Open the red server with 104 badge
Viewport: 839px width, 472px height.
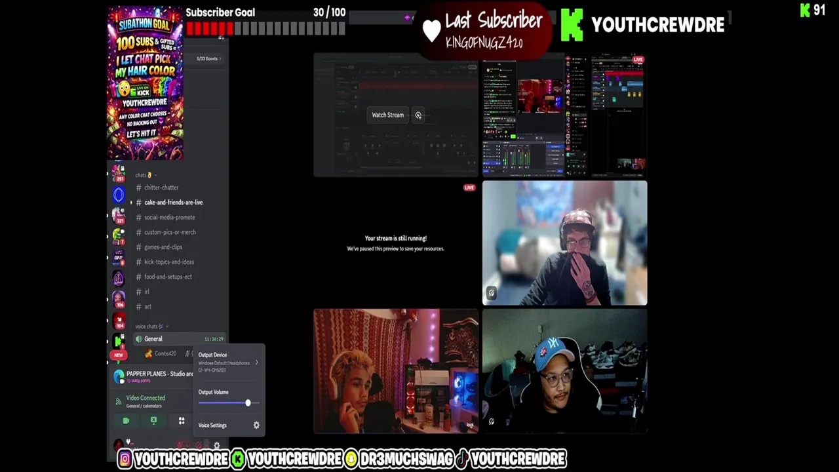point(119,320)
